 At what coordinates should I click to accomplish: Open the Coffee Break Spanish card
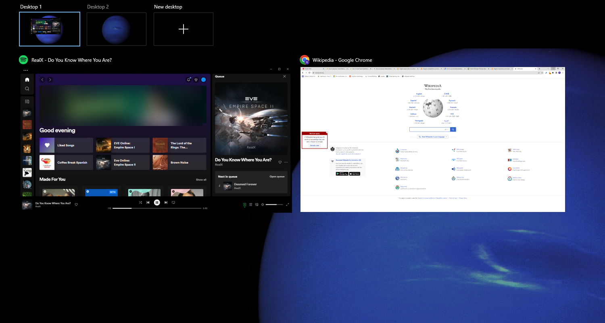pyautogui.click(x=66, y=162)
